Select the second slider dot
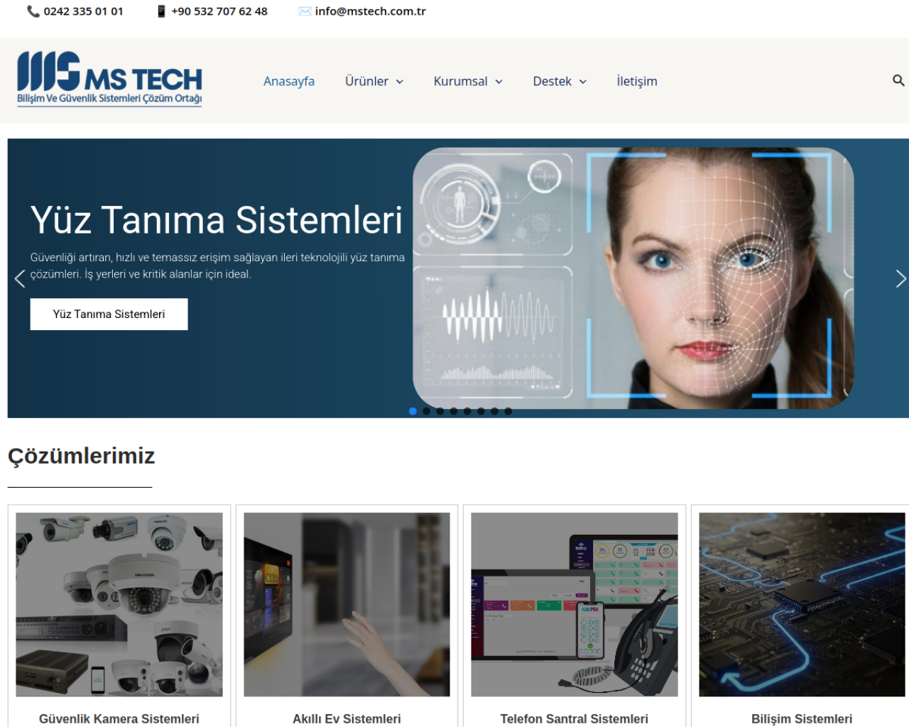Screen dimensions: 909x727 click(426, 411)
